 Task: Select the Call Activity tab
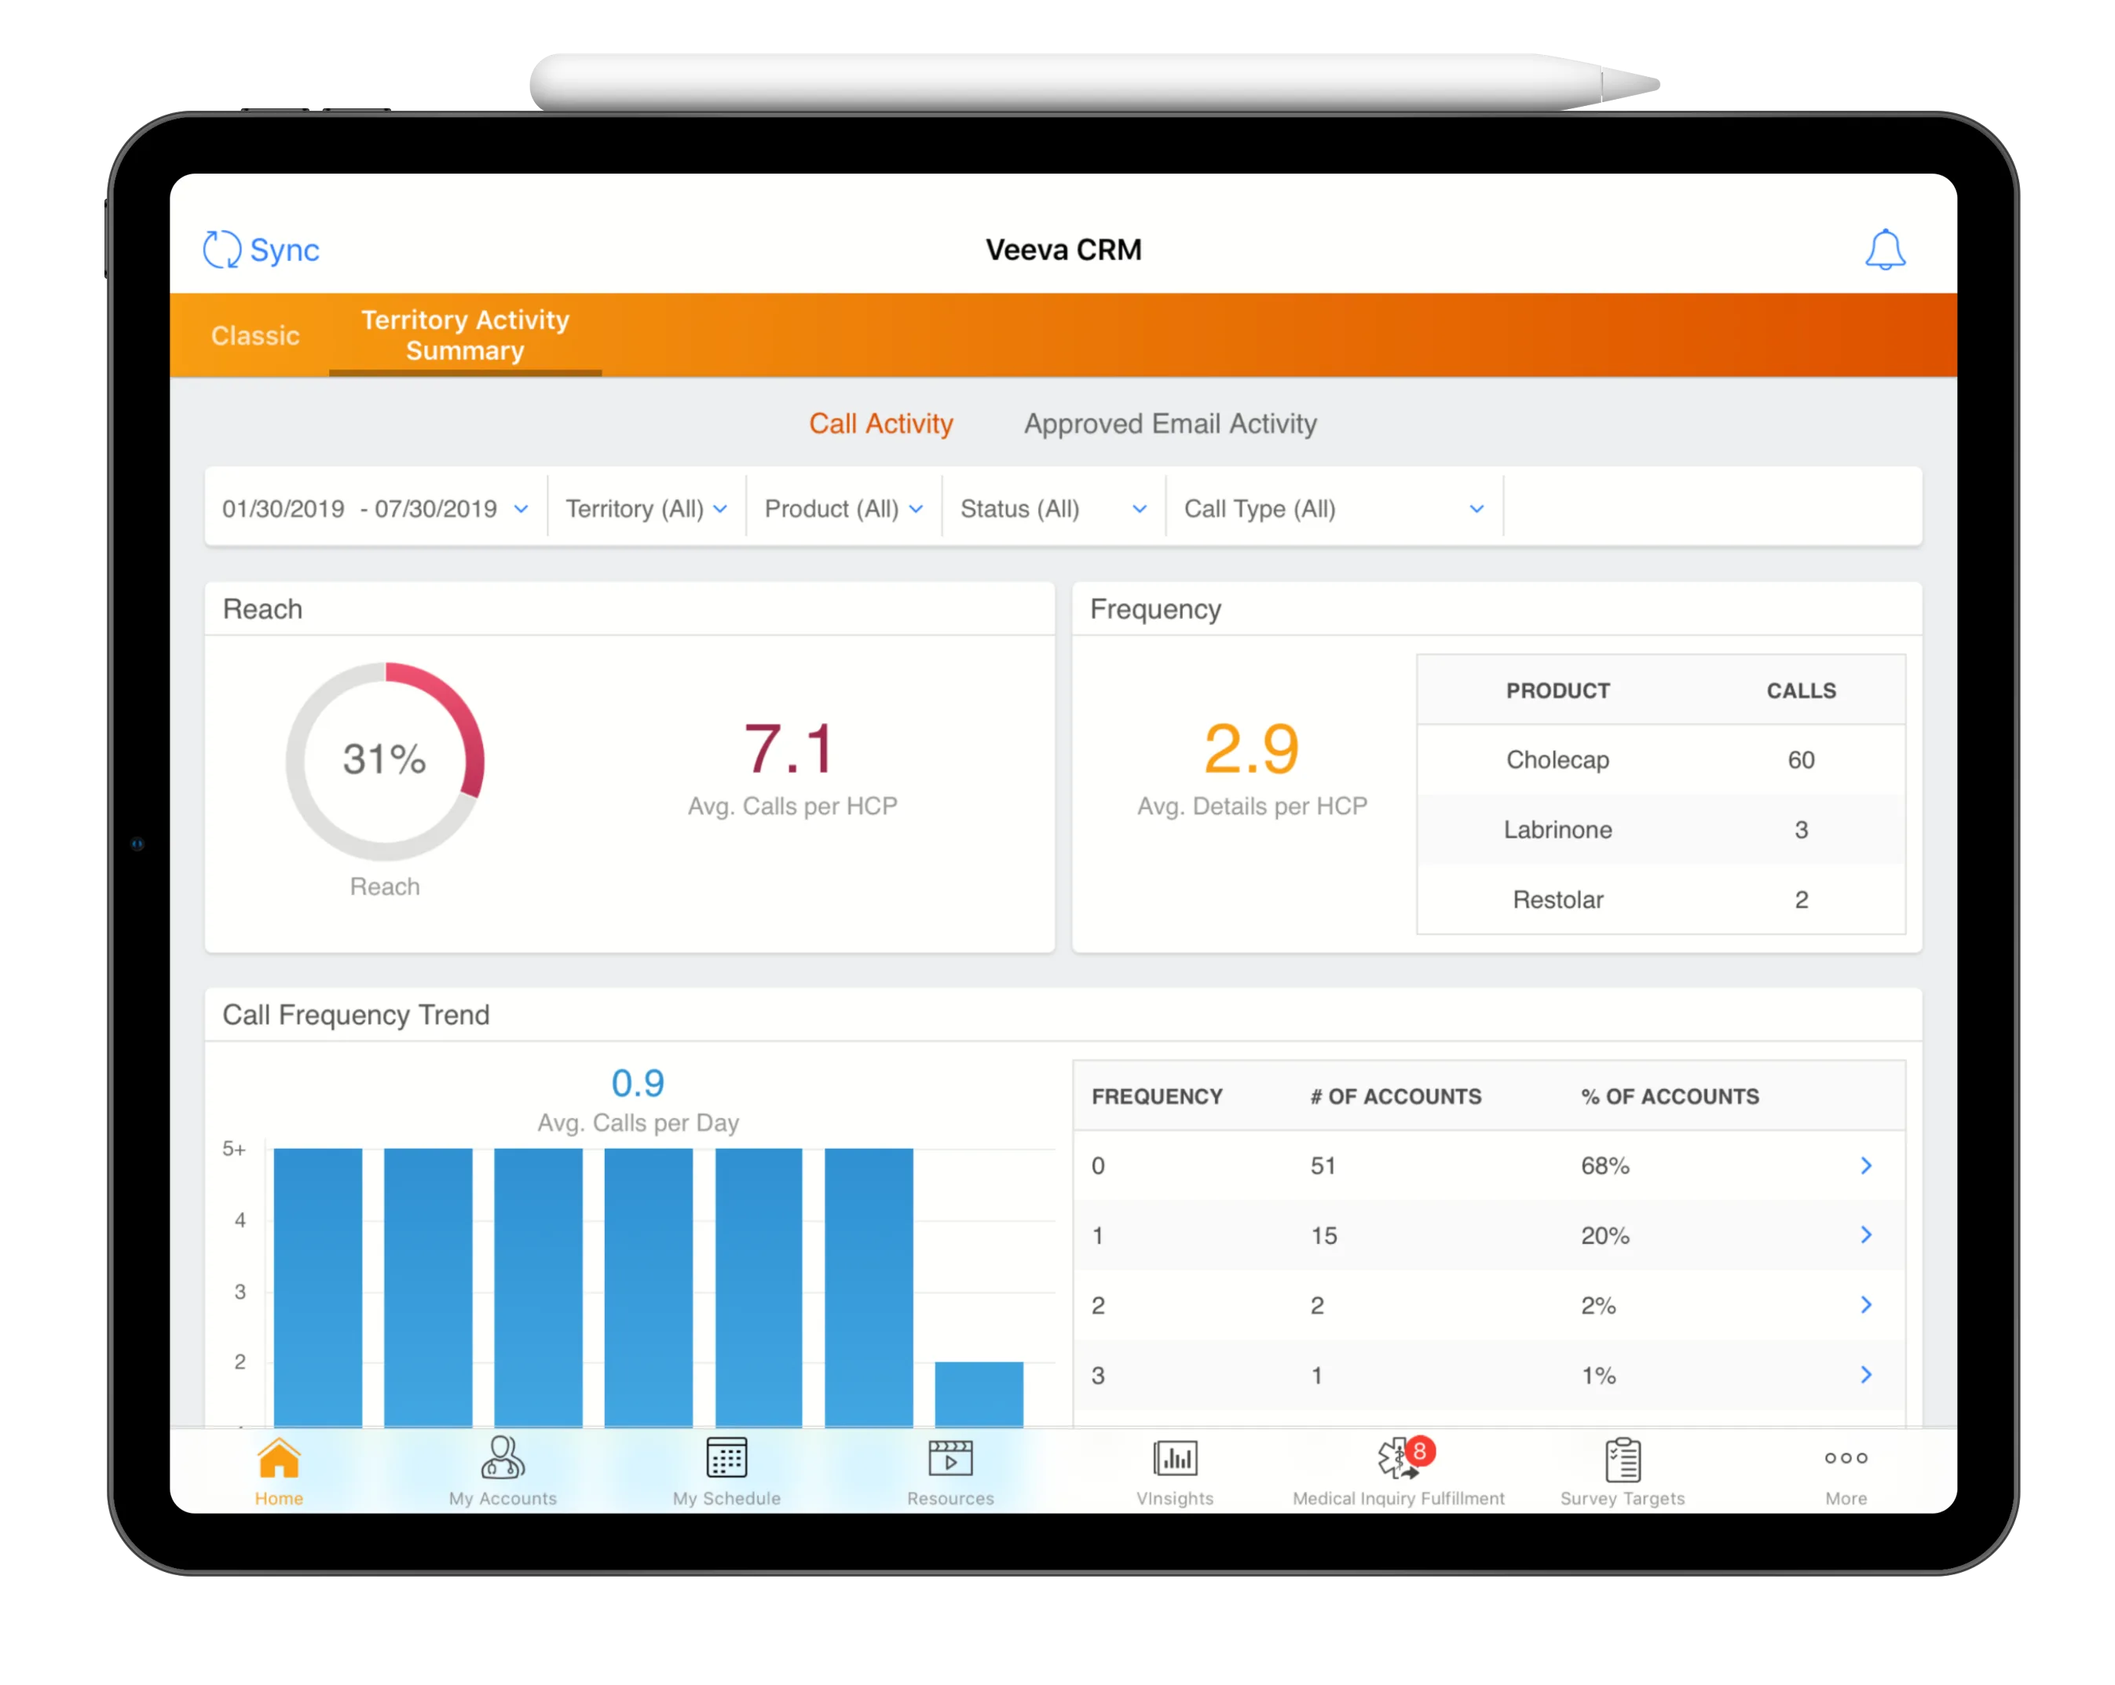click(x=881, y=424)
